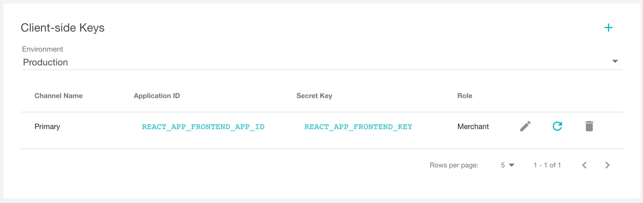Open the teal plus icon menu

click(x=608, y=28)
